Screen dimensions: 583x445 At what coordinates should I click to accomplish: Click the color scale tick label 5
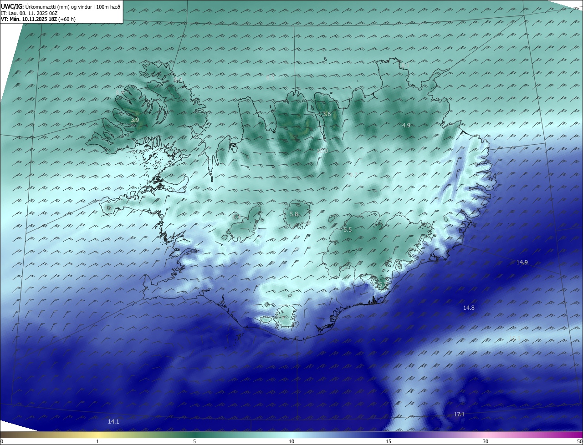[194, 441]
